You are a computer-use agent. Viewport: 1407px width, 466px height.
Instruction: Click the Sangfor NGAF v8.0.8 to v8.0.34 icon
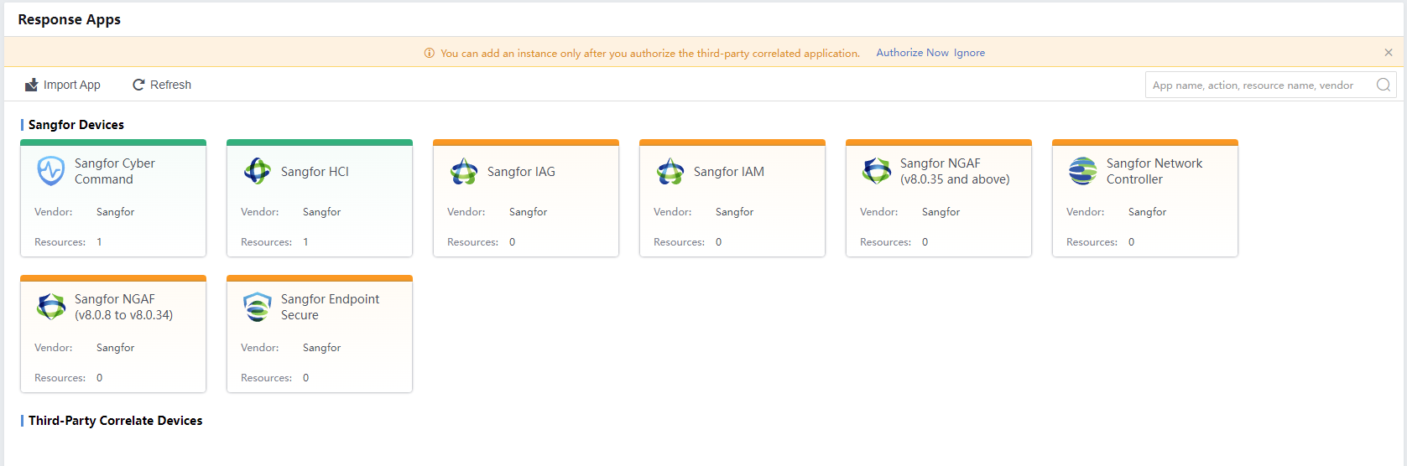click(x=51, y=307)
